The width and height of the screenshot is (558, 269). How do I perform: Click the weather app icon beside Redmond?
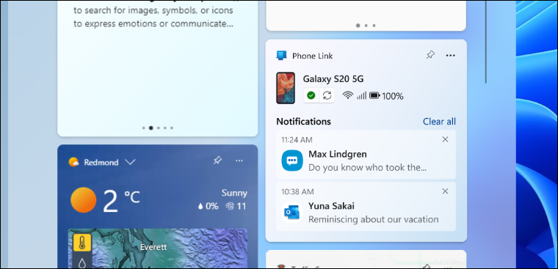coord(73,162)
